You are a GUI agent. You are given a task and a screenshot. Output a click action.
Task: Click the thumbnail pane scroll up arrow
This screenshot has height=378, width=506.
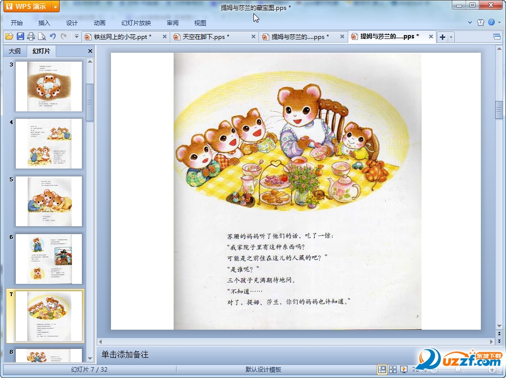click(x=90, y=61)
